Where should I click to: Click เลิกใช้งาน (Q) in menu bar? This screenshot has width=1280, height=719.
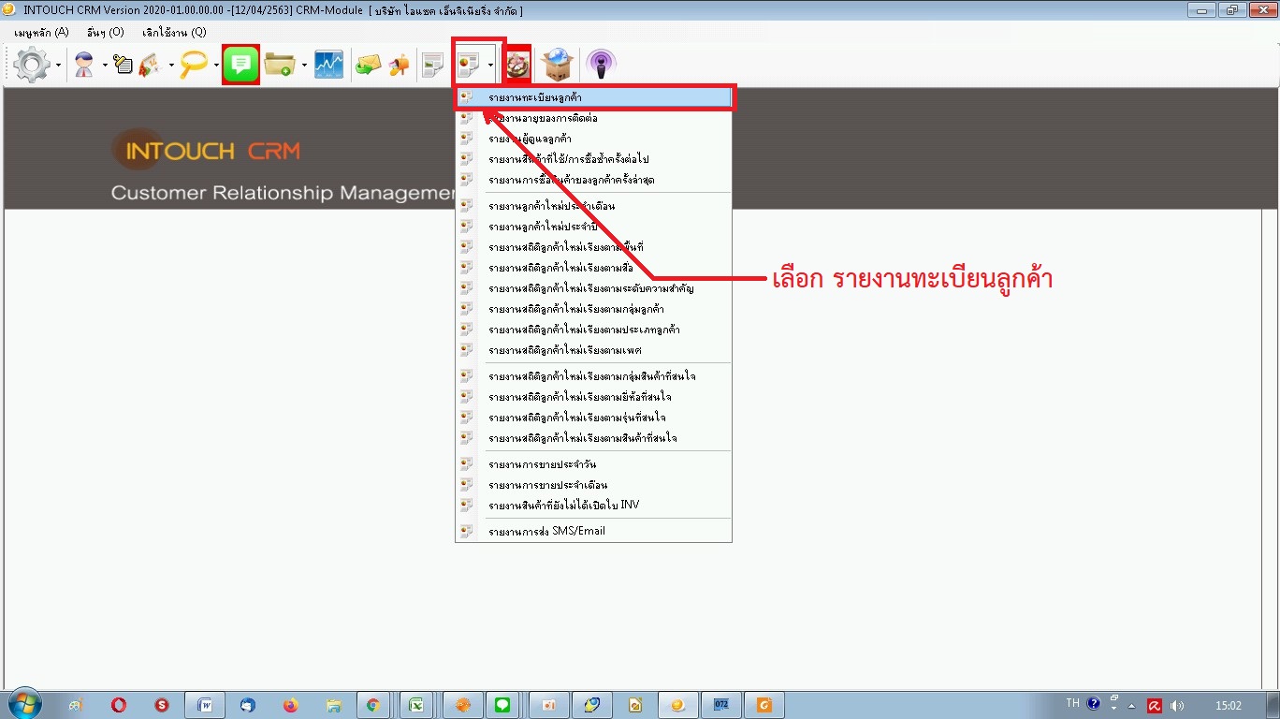[174, 32]
